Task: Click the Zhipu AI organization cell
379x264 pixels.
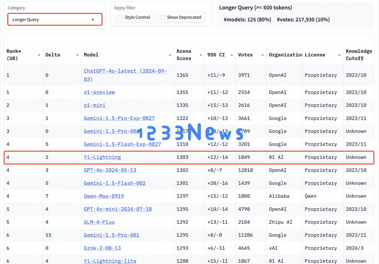Action: click(x=280, y=222)
